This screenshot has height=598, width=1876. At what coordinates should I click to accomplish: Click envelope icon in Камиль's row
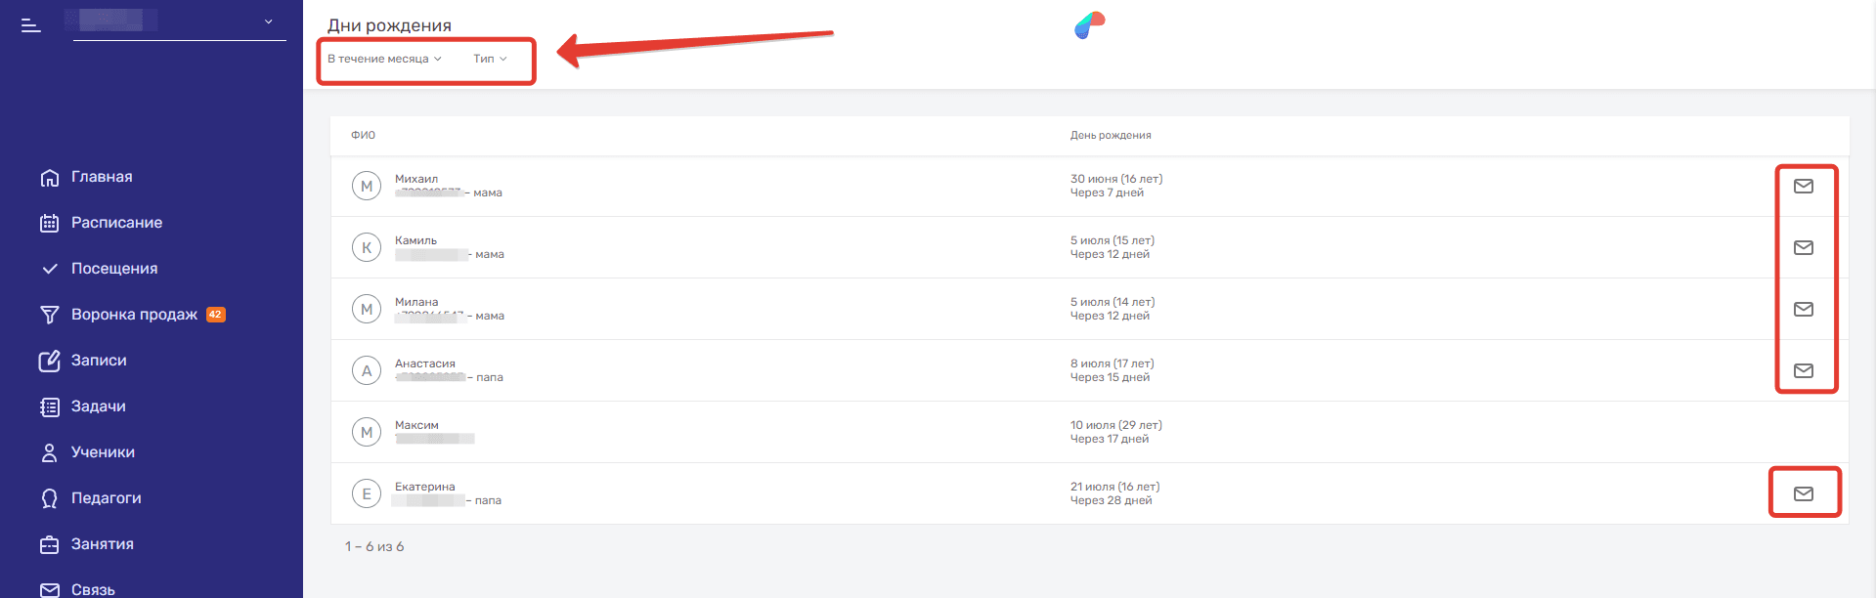tap(1803, 247)
